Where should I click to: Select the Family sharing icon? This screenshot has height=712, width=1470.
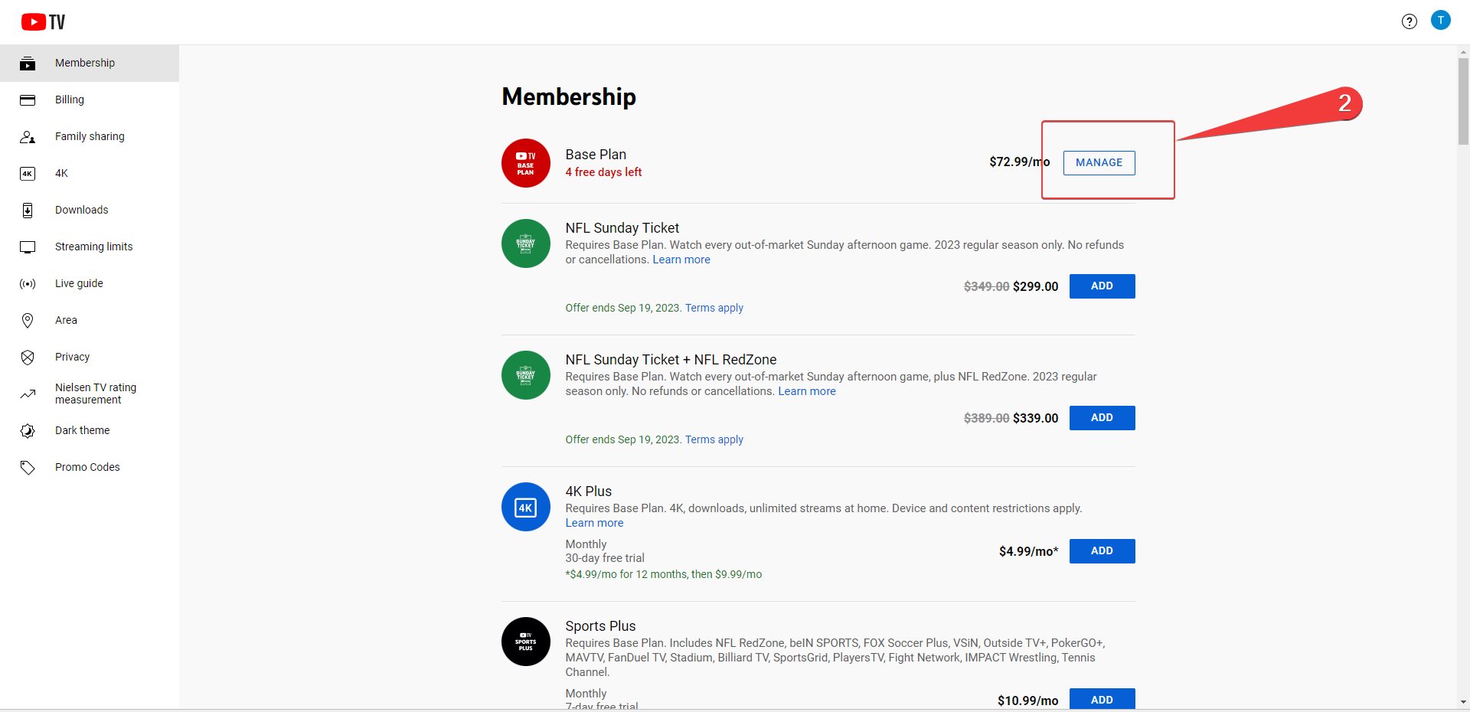pos(28,137)
